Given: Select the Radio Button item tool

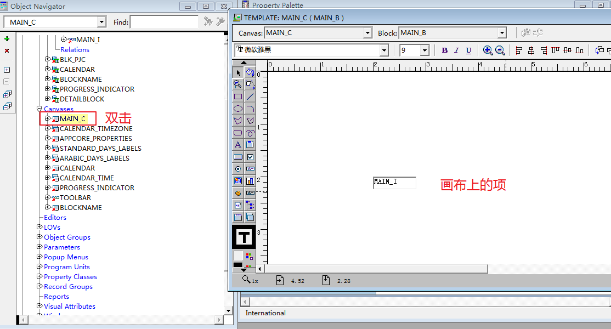Looking at the screenshot, I should pyautogui.click(x=238, y=169).
